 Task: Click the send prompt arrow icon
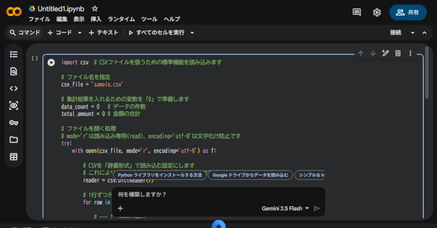[317, 208]
